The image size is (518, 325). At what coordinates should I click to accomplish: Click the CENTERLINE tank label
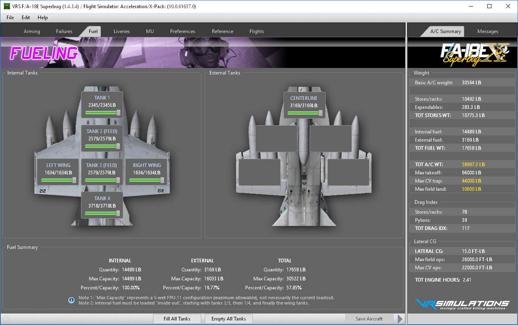(304, 98)
